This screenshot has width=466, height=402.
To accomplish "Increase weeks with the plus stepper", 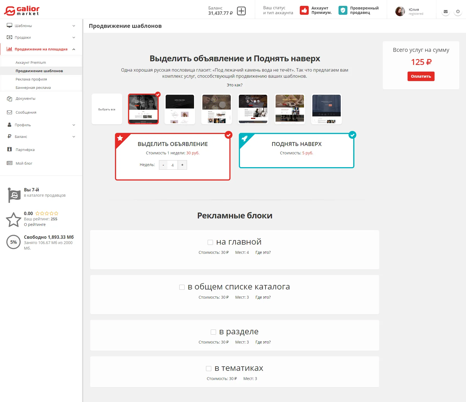I will [x=182, y=165].
